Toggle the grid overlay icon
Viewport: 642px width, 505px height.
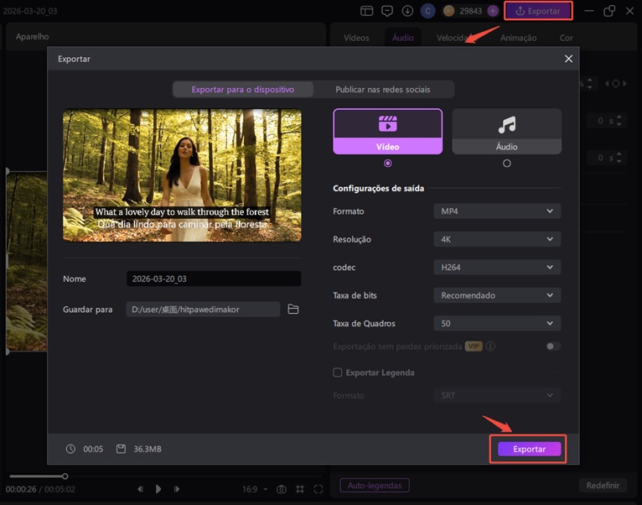pos(300,489)
